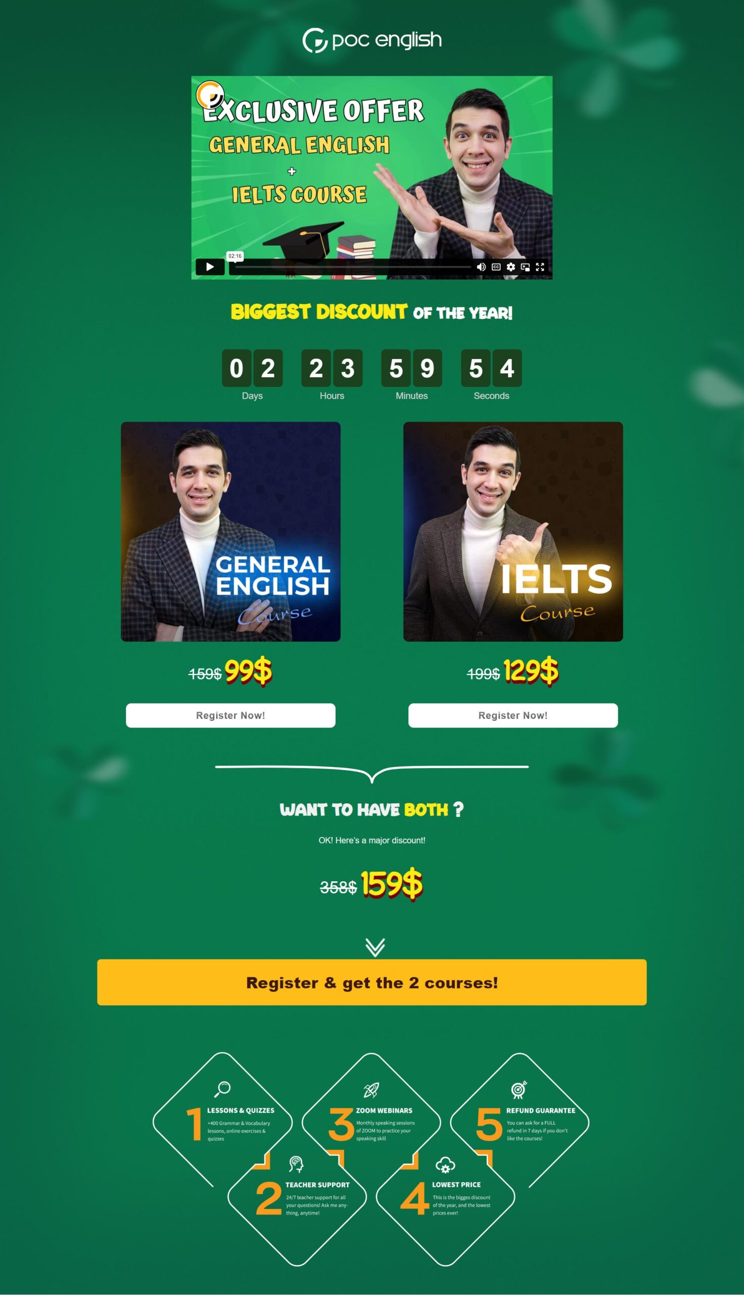Play the exclusive offer video
The image size is (744, 1295).
pyautogui.click(x=210, y=267)
